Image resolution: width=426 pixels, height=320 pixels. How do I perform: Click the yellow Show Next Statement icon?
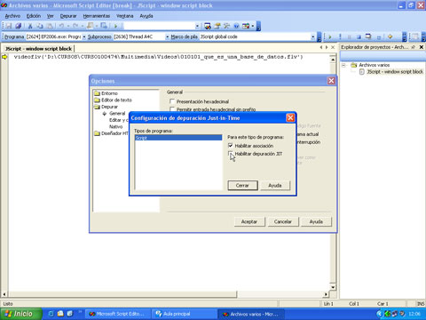click(x=390, y=36)
